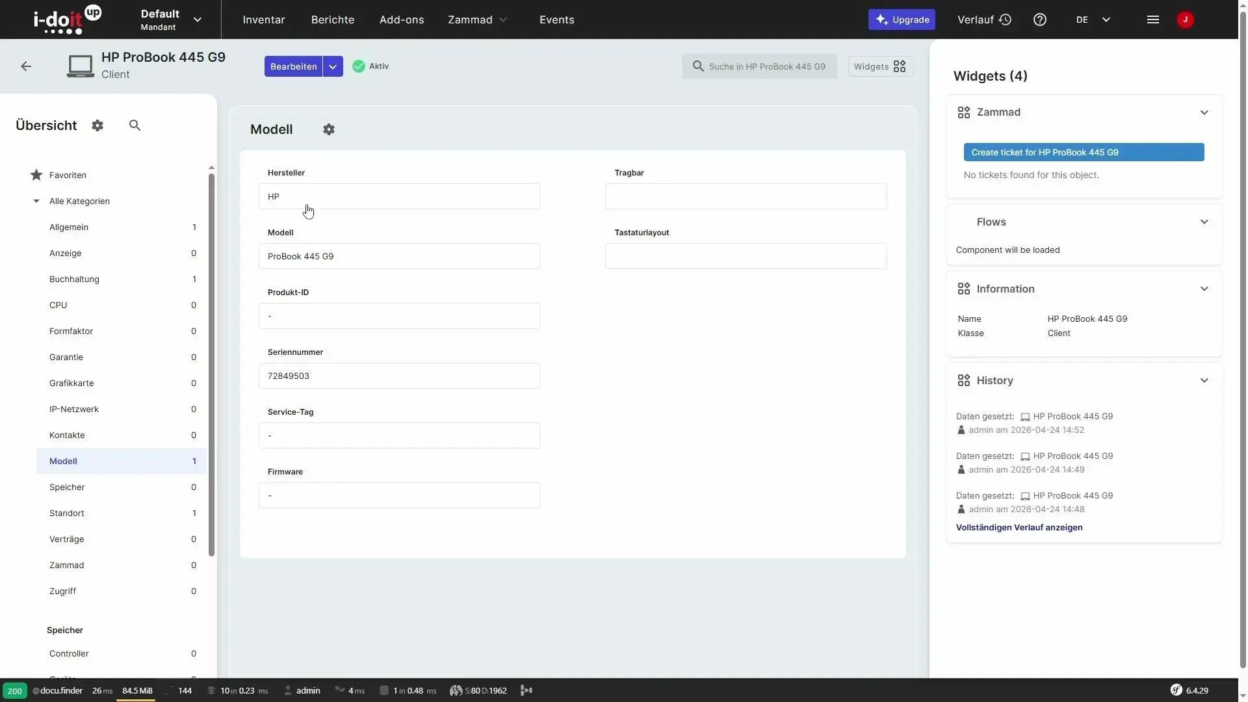Click the Verlauf history clock icon
The width and height of the screenshot is (1248, 702).
click(x=1006, y=19)
